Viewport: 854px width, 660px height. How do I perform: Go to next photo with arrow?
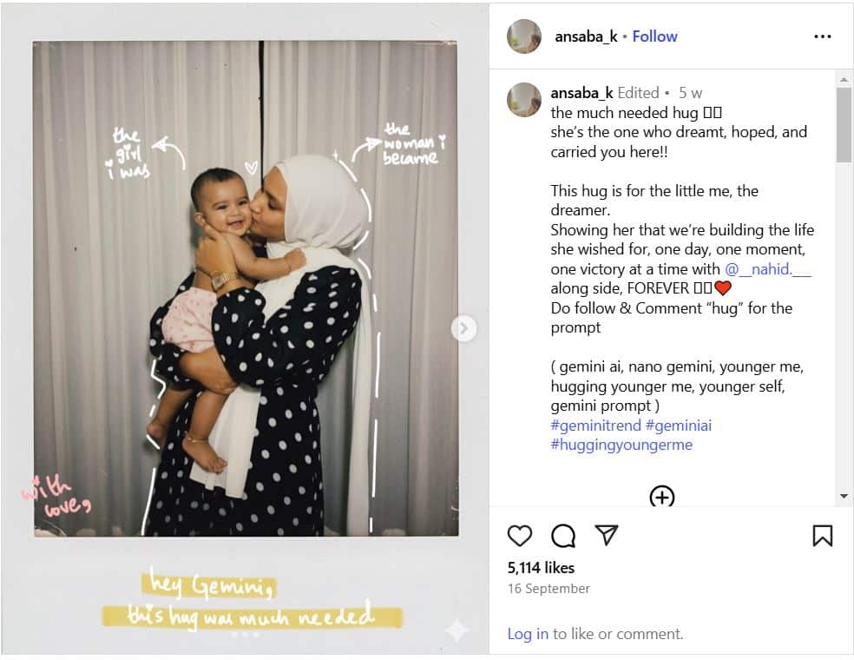click(x=463, y=328)
